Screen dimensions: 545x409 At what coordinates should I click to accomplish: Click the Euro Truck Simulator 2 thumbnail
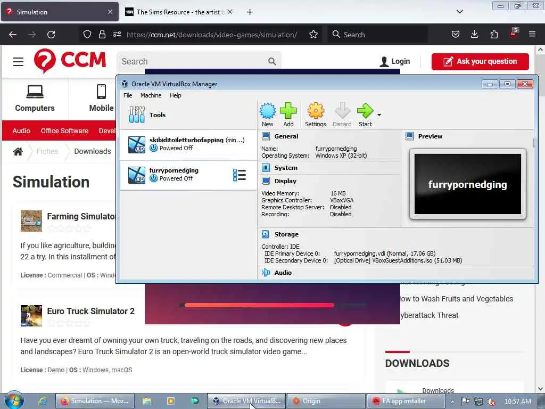tap(31, 316)
